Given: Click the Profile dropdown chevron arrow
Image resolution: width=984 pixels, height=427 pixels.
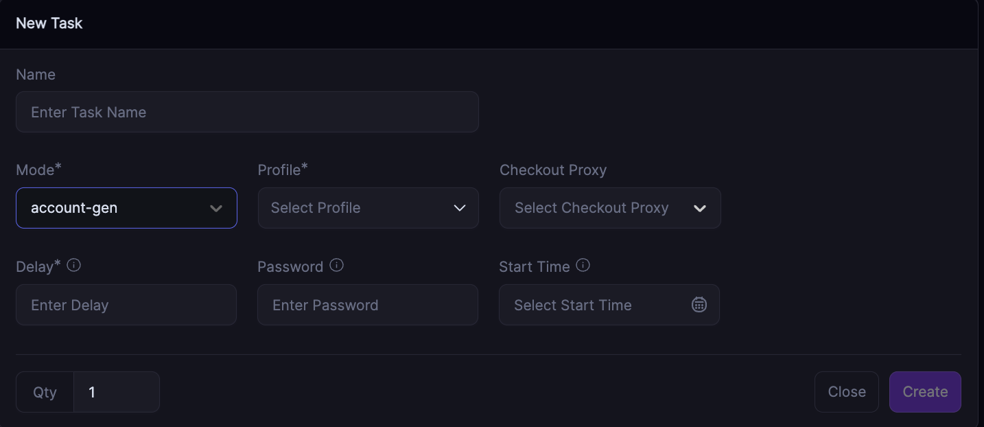Looking at the screenshot, I should pyautogui.click(x=460, y=208).
